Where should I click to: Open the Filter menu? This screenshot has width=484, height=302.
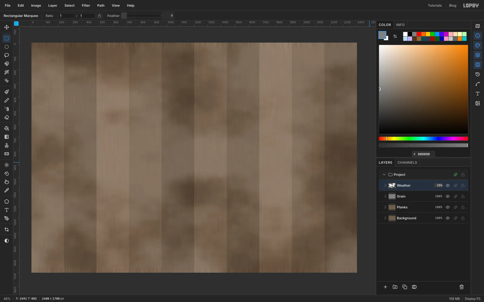coord(86,5)
